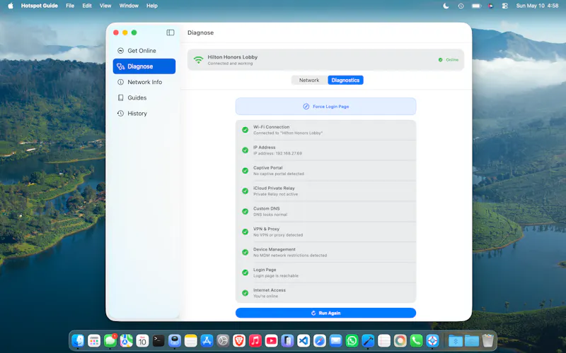Toggle the sidebar with the sidebar icon
Viewport: 566px width, 353px height.
pyautogui.click(x=171, y=32)
